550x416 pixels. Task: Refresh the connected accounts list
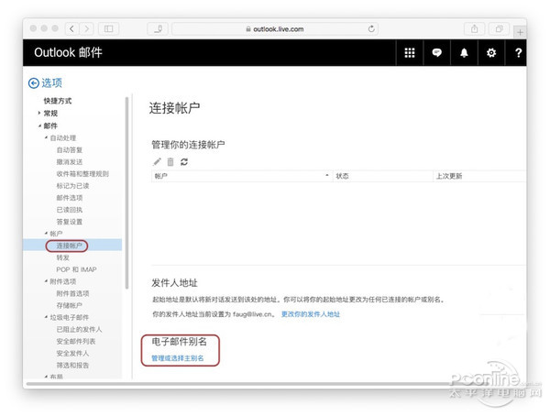point(184,161)
